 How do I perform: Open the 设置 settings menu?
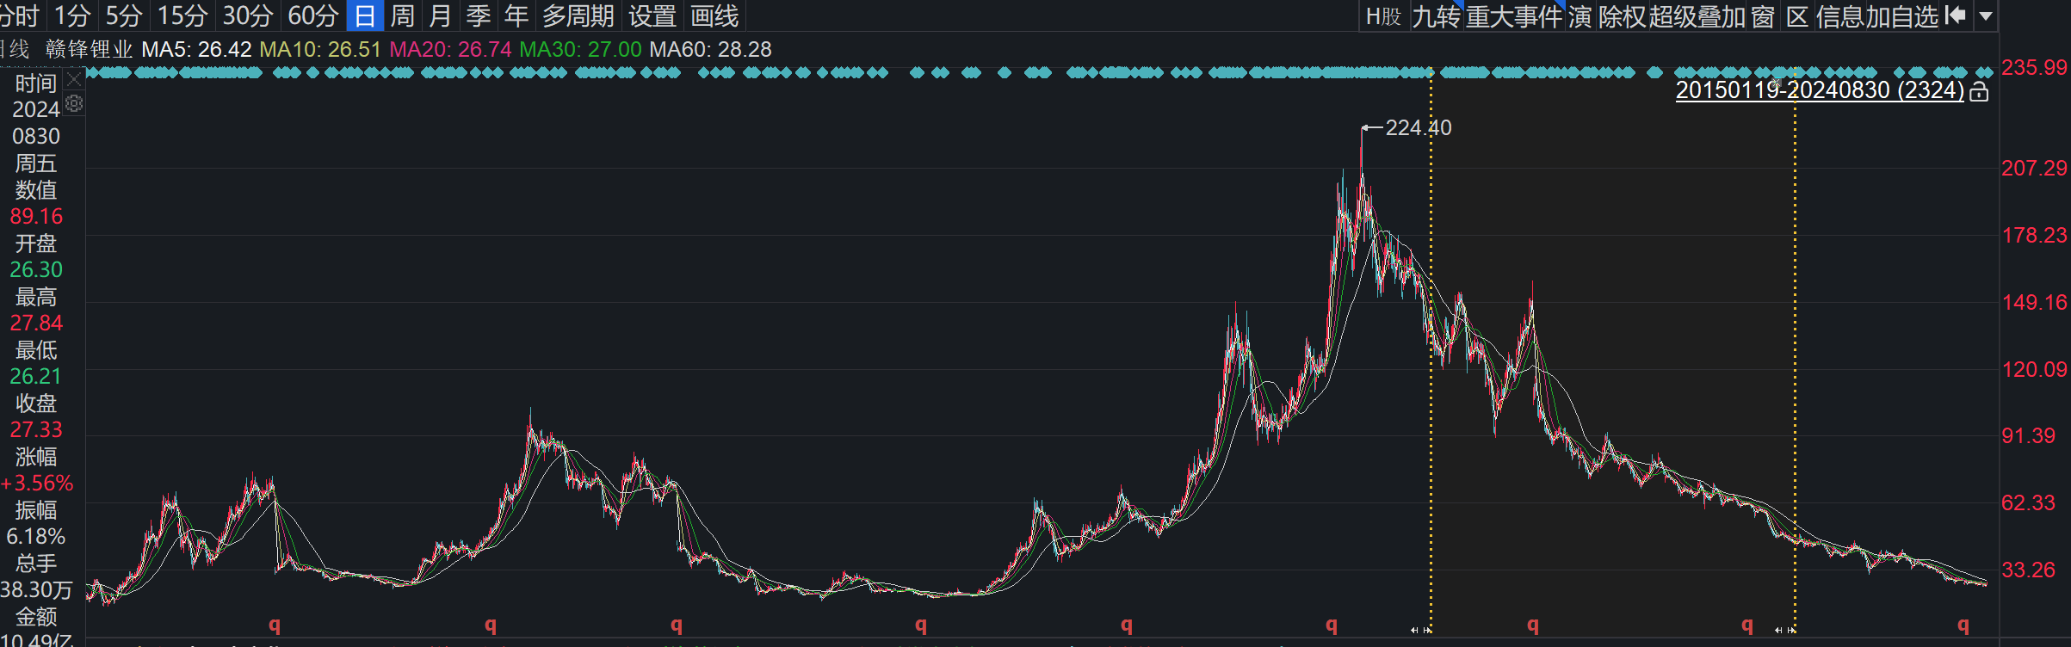coord(652,15)
